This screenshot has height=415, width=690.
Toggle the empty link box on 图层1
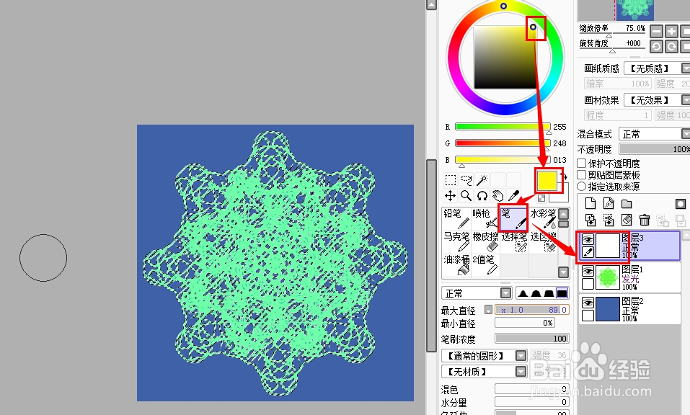pyautogui.click(x=588, y=284)
